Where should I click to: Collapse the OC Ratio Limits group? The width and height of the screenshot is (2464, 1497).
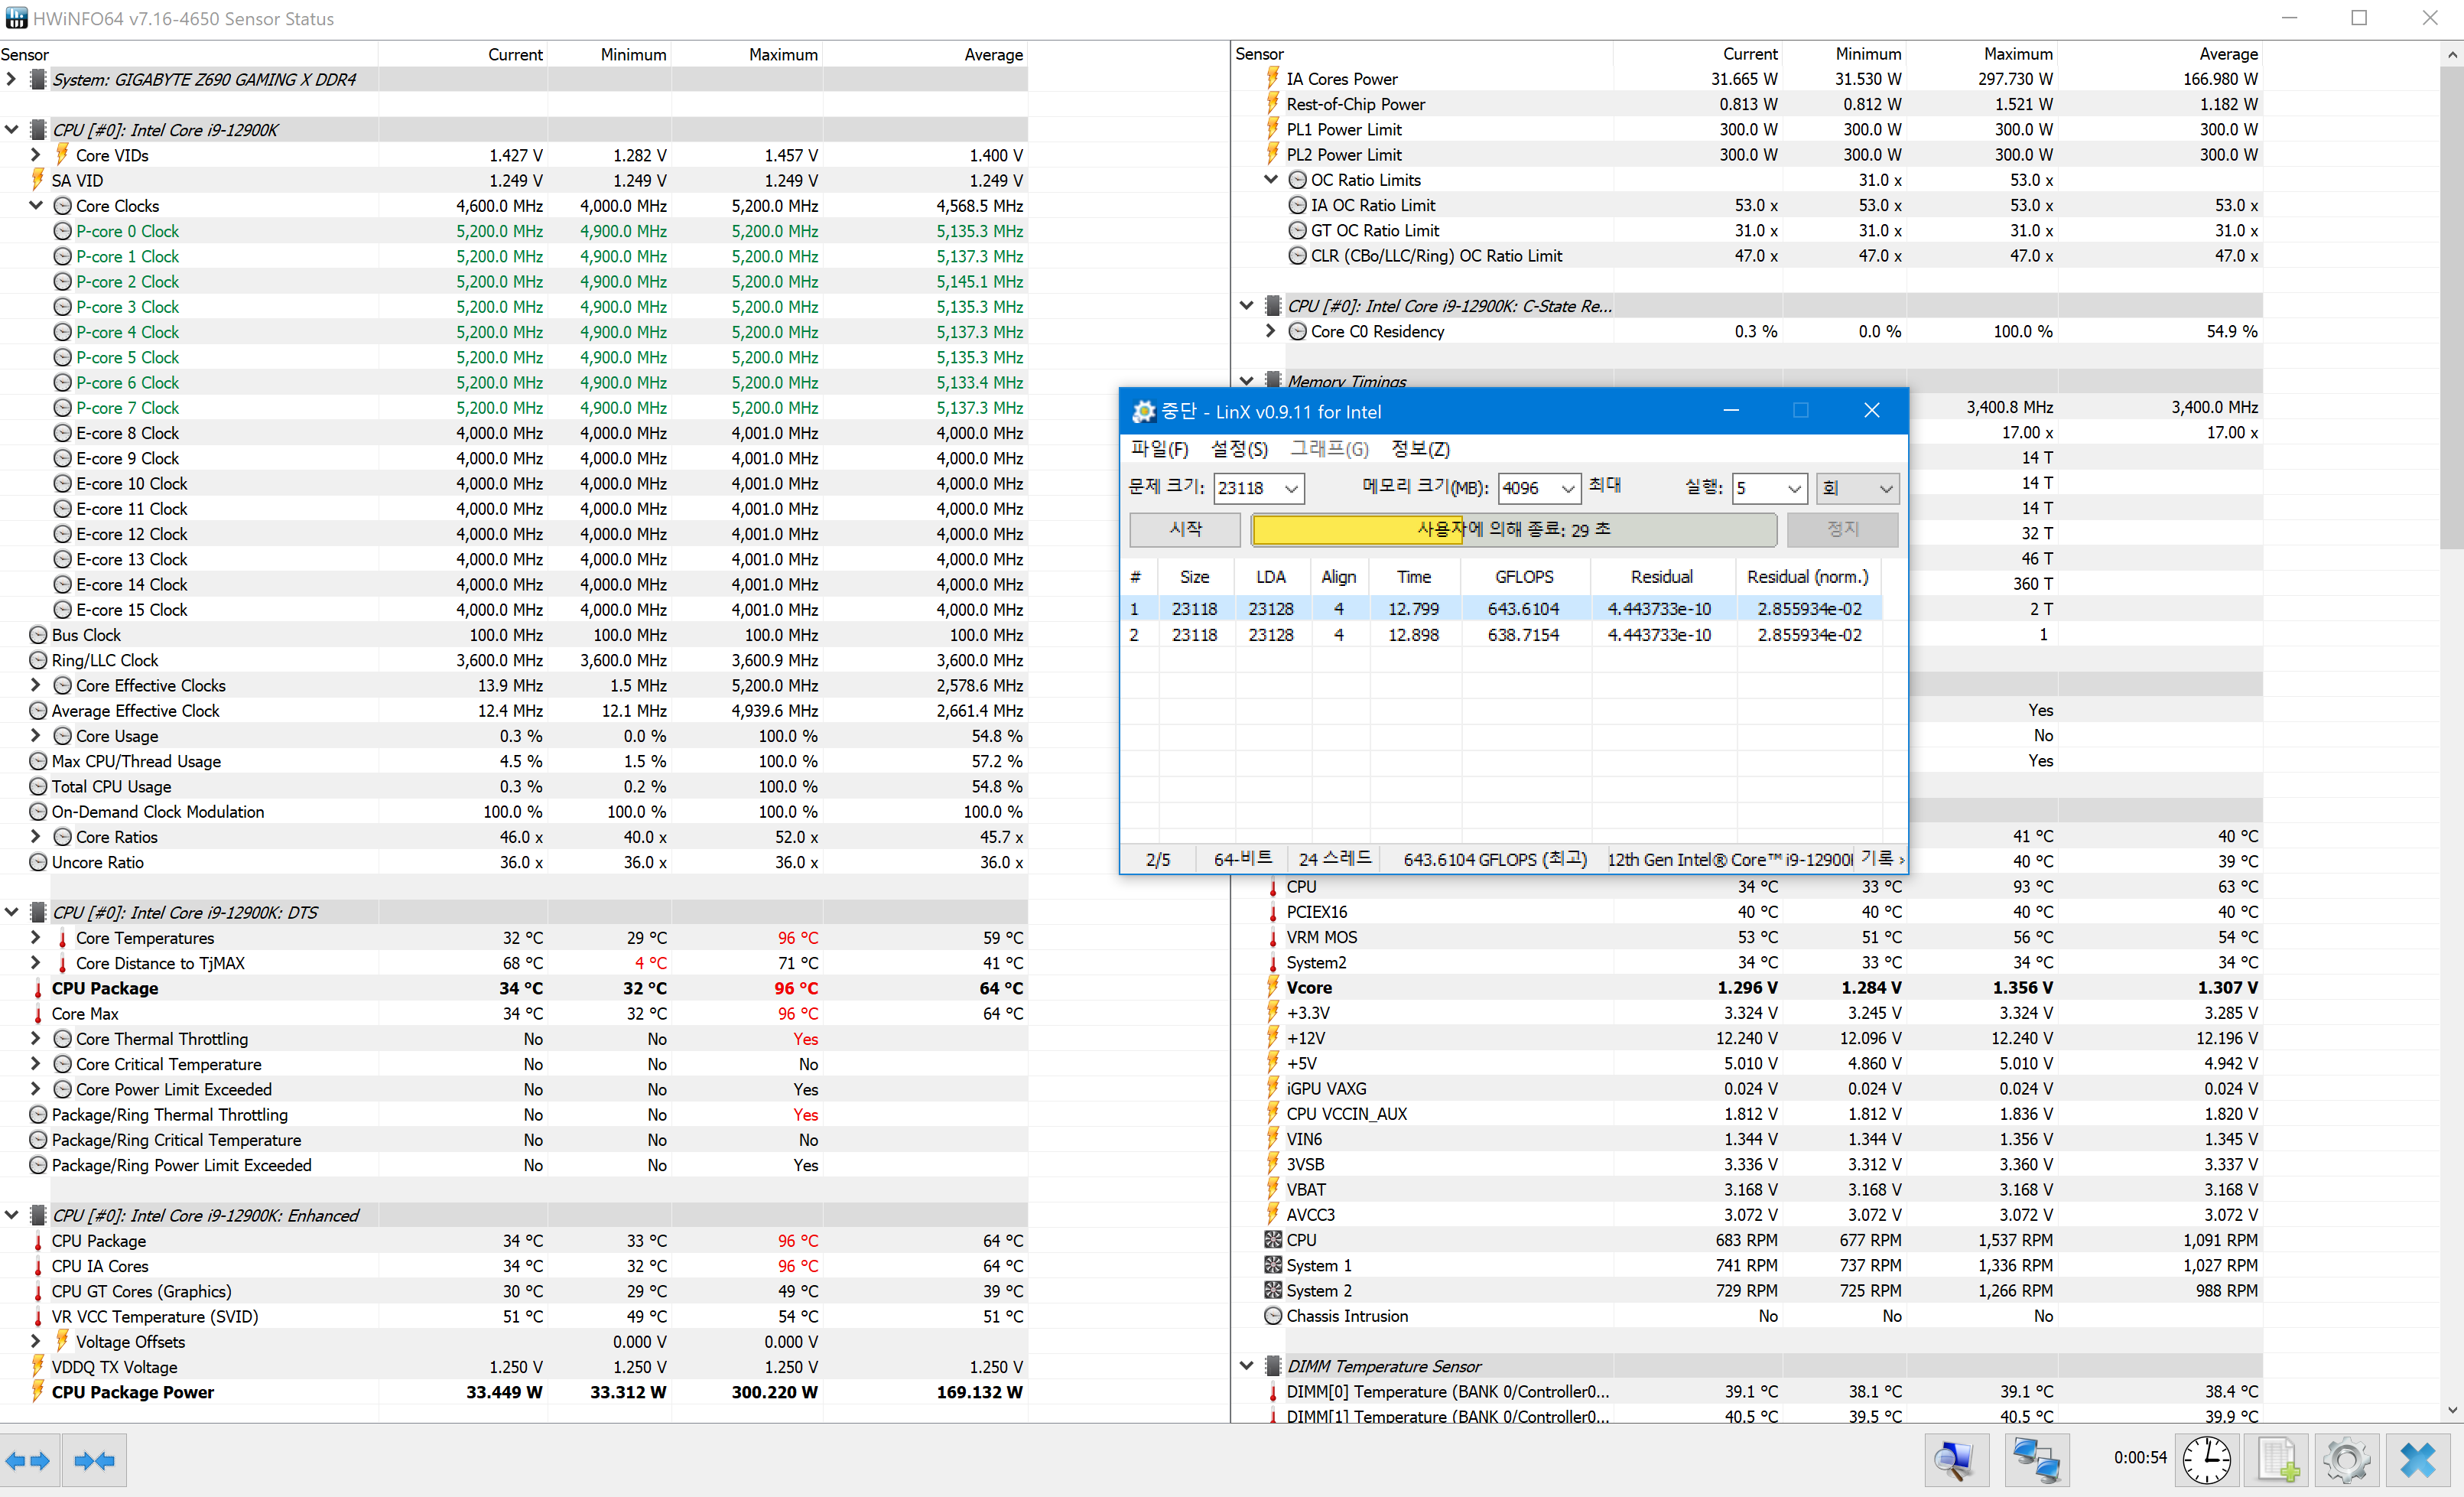[1270, 179]
